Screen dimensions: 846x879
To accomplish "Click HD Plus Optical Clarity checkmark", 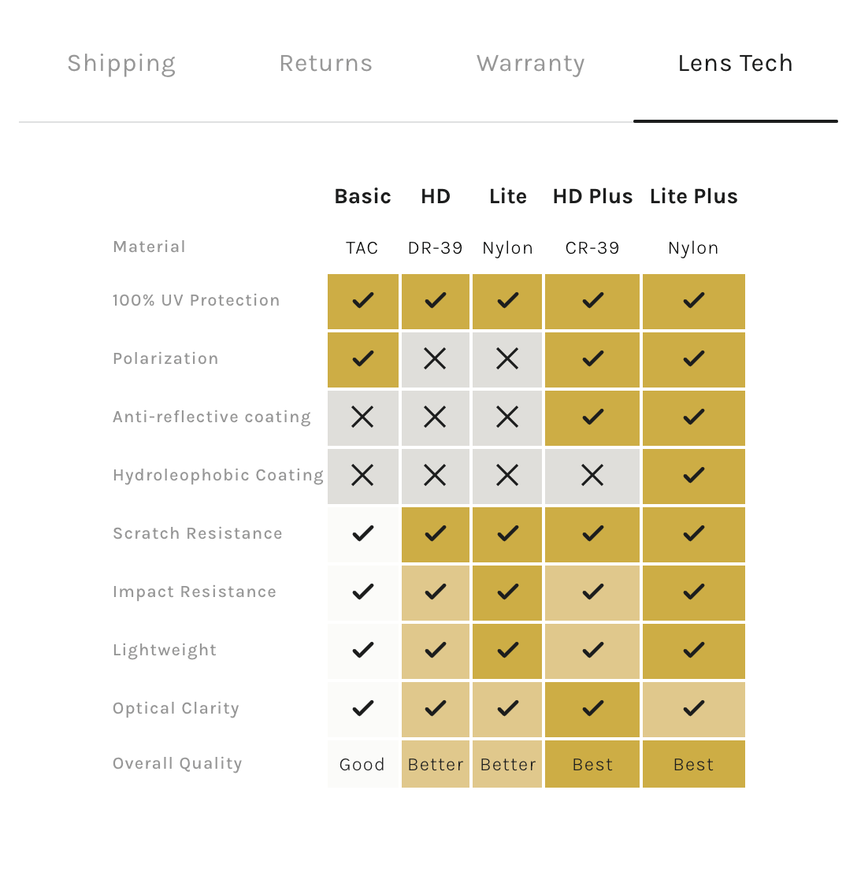I will pyautogui.click(x=592, y=709).
